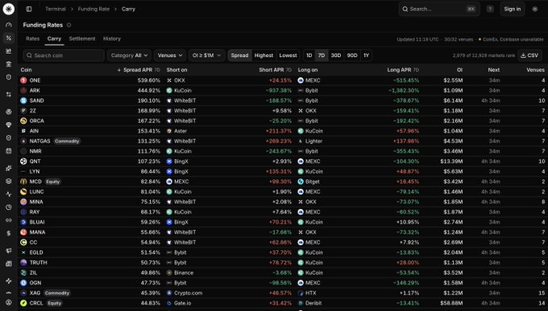Open the ARK coin row link

point(35,91)
